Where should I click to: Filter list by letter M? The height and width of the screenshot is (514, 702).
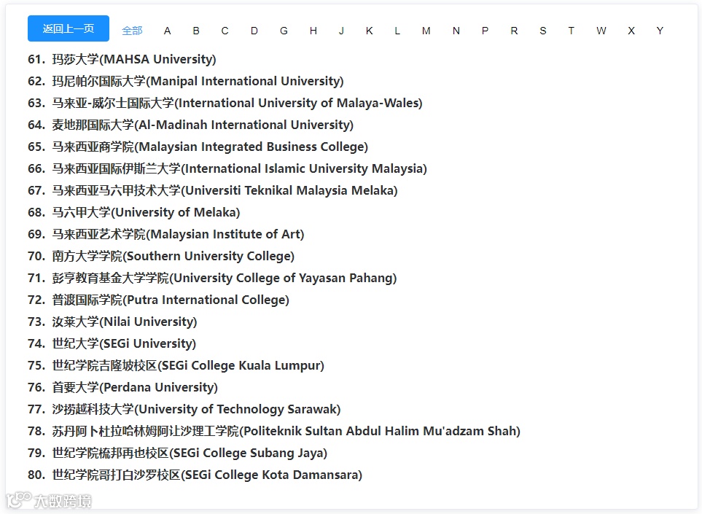[x=426, y=31]
